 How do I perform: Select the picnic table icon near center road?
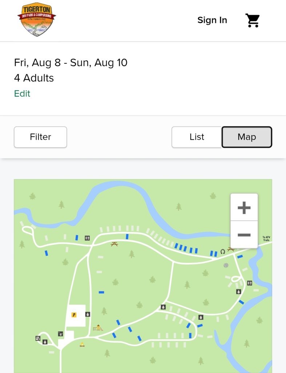[114, 244]
